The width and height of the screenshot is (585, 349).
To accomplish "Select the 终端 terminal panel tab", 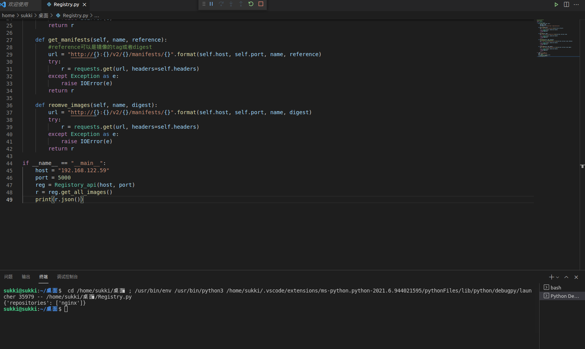I will coord(44,277).
